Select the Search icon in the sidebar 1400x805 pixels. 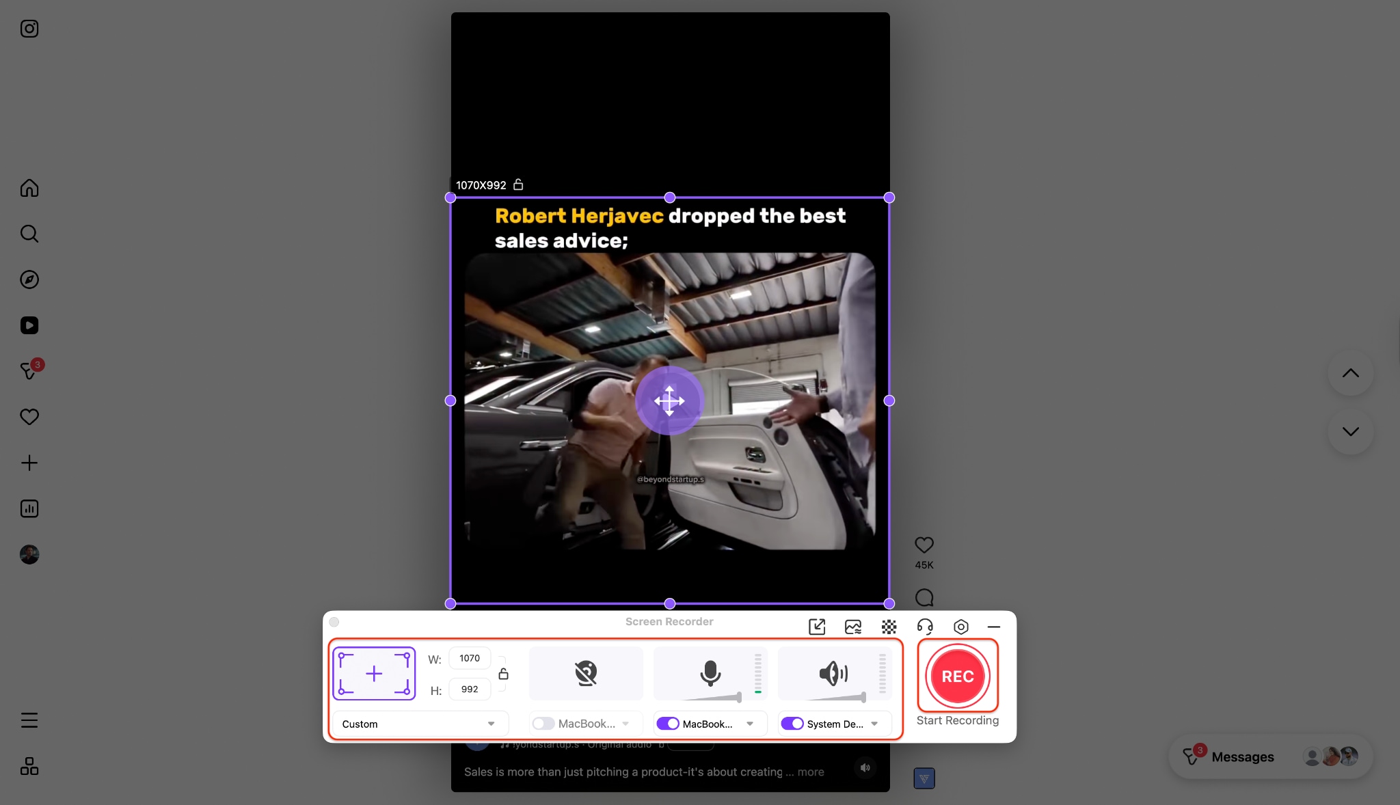29,234
